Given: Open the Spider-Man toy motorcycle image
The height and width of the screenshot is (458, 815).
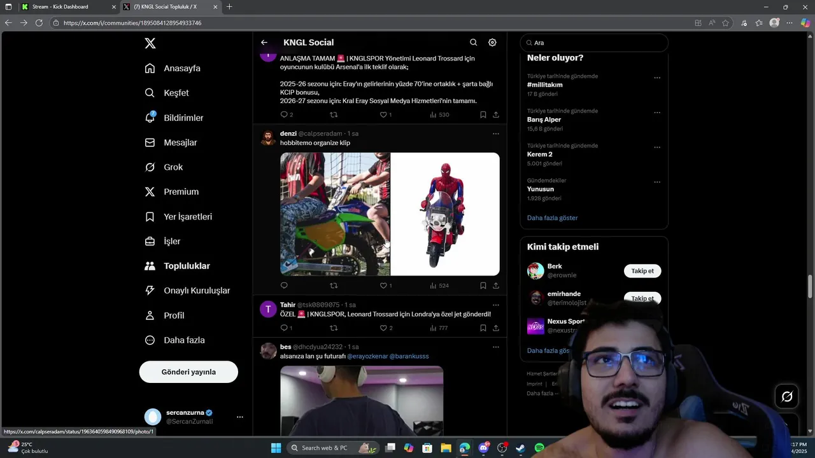Looking at the screenshot, I should pyautogui.click(x=445, y=214).
